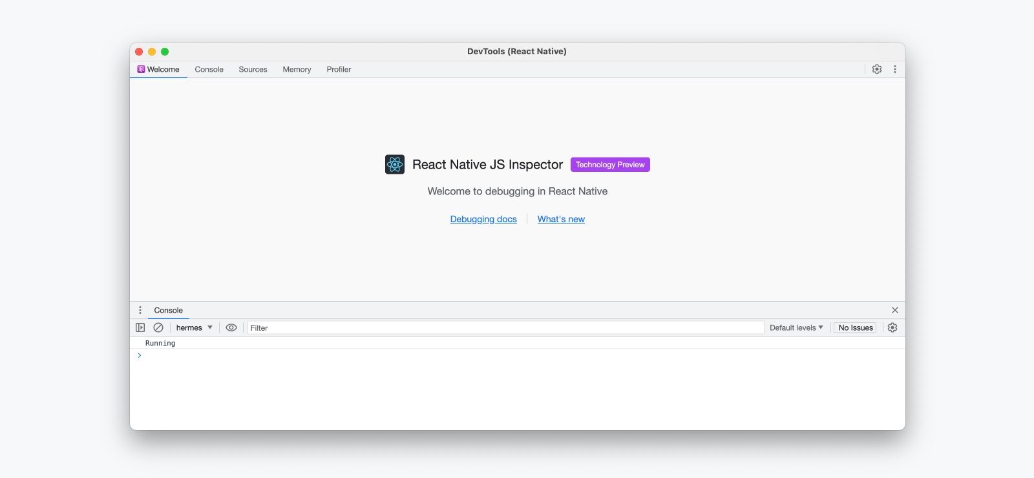Switch to the Console tab
The width and height of the screenshot is (1034, 478).
[209, 69]
